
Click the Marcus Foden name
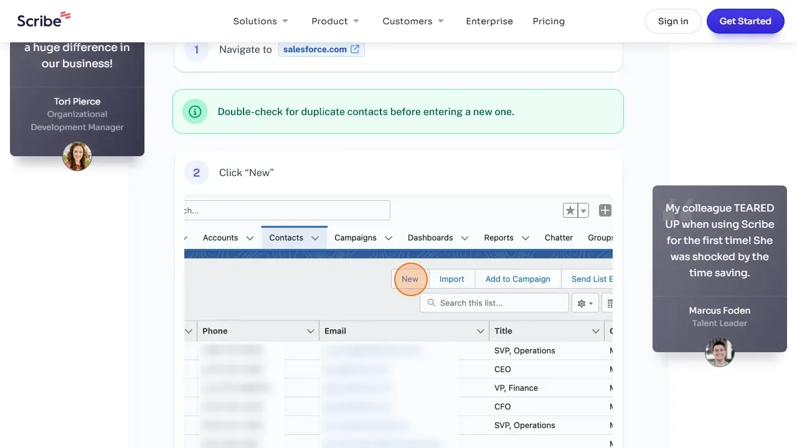point(720,310)
